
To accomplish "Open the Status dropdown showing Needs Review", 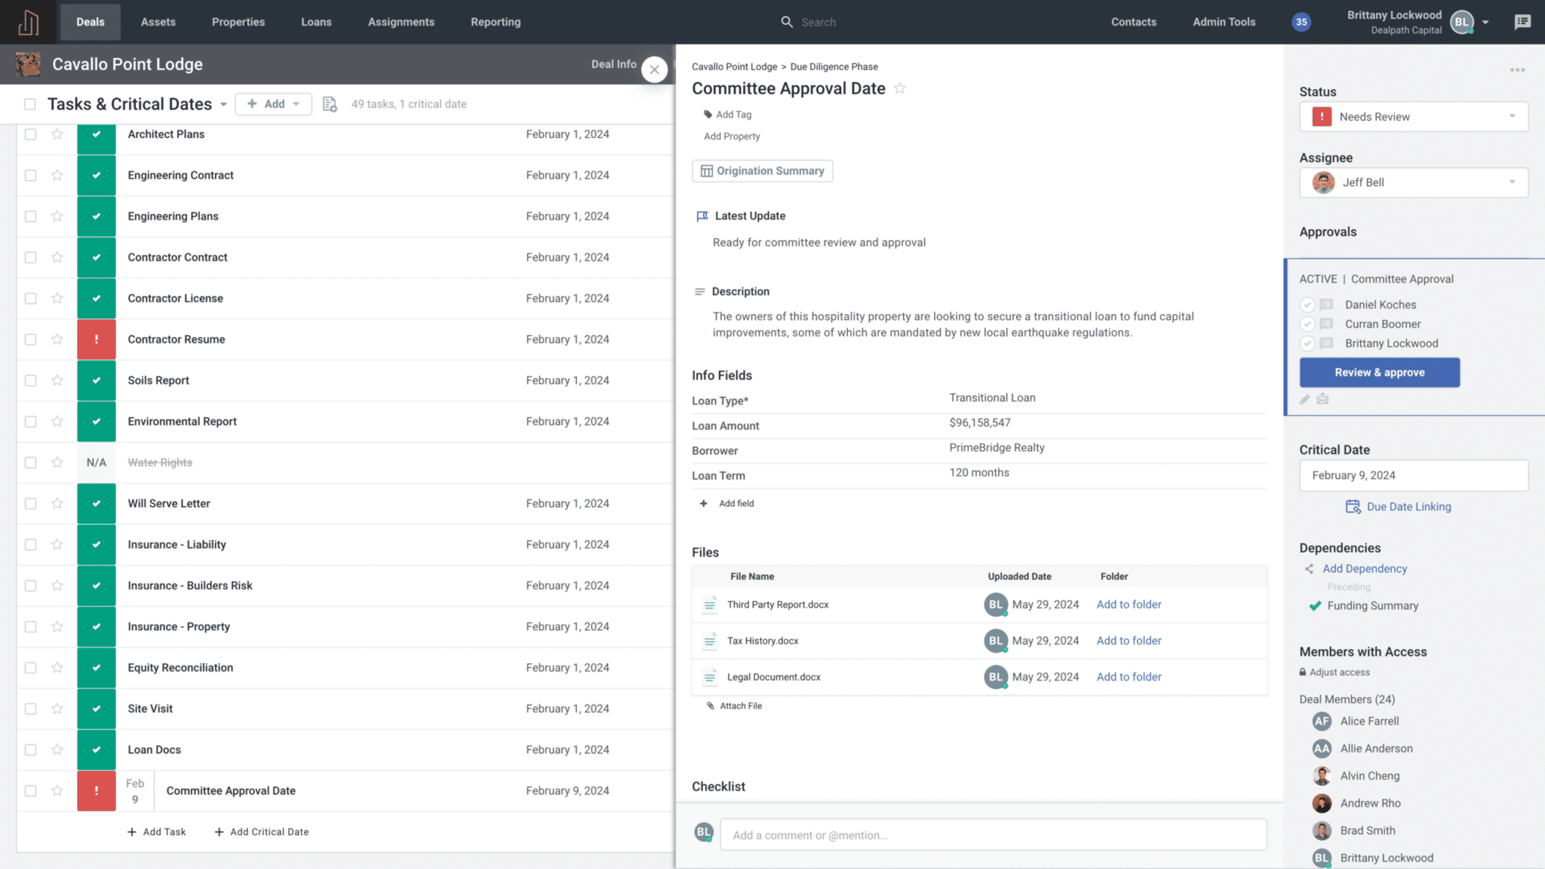I will point(1412,116).
